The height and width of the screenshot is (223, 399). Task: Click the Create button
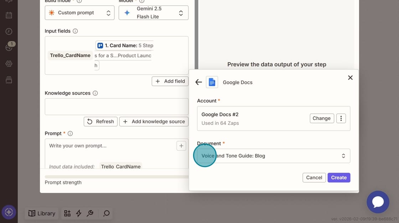[338, 177]
